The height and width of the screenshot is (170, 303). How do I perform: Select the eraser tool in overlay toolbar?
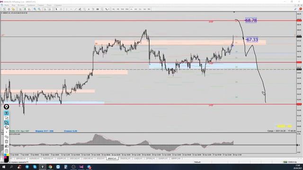click(x=6, y=127)
